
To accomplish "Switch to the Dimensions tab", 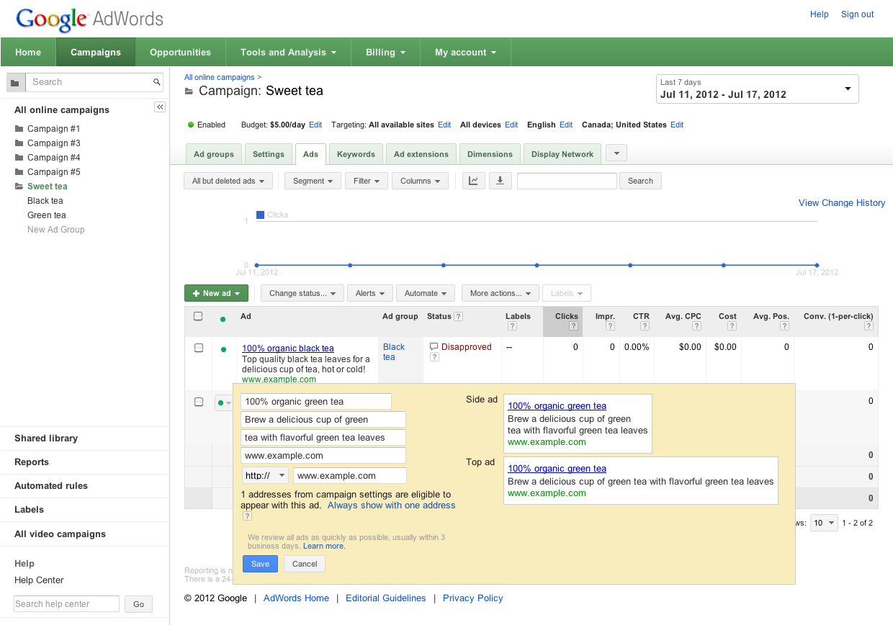I will (x=490, y=154).
